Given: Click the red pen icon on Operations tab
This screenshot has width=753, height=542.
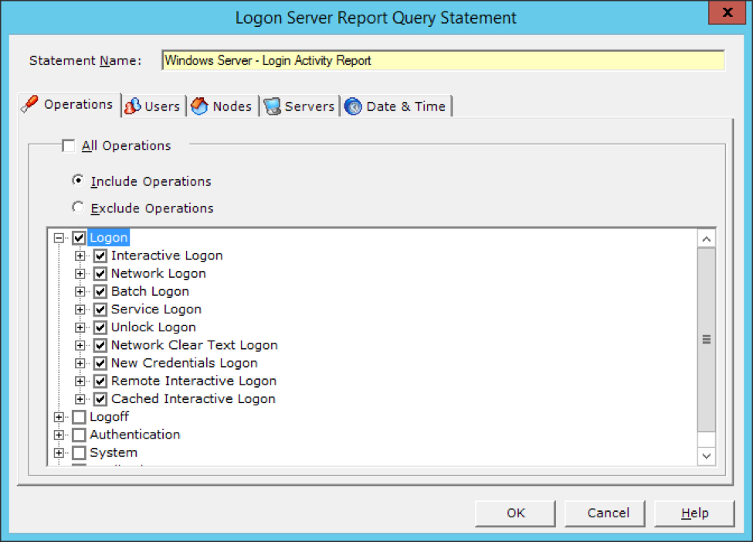Looking at the screenshot, I should point(30,104).
